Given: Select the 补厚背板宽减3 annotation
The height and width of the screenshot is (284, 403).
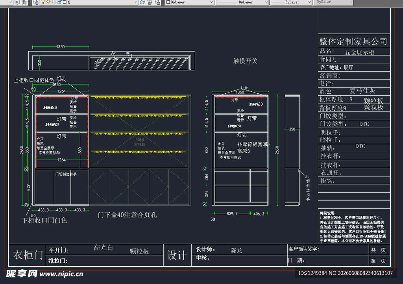Looking at the screenshot, I should point(253,144).
